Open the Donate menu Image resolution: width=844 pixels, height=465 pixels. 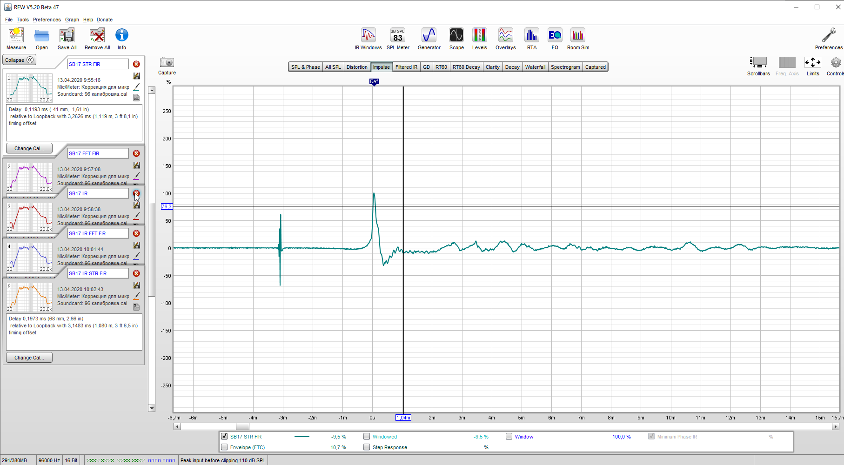click(105, 20)
